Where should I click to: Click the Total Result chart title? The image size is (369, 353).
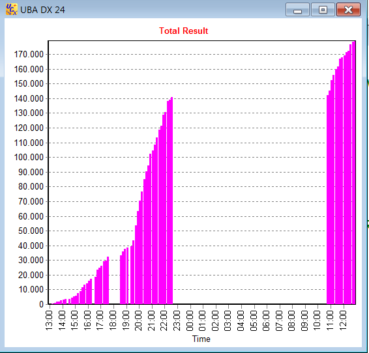pos(184,31)
